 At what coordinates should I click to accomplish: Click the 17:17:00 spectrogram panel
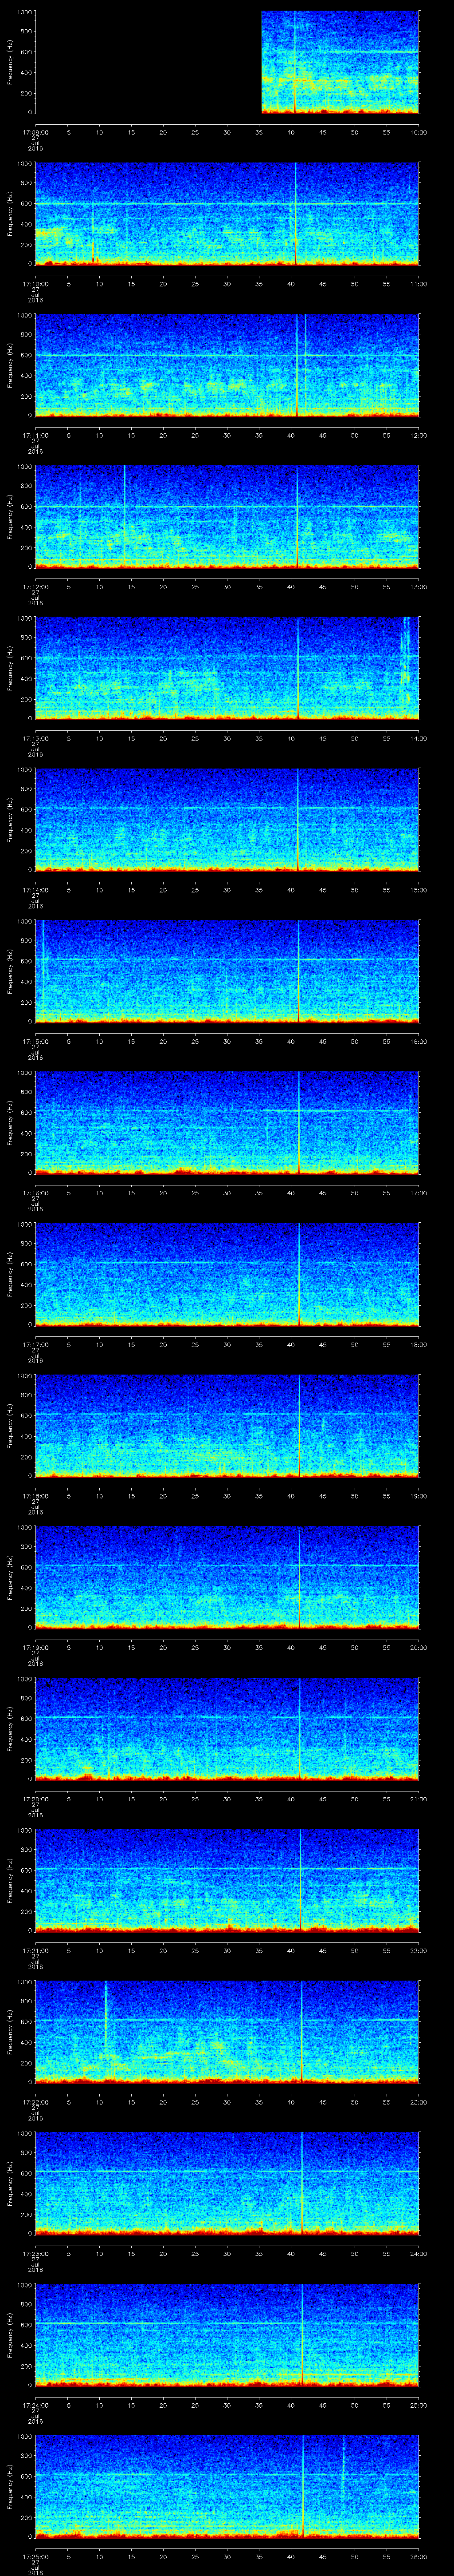coord(227,1274)
